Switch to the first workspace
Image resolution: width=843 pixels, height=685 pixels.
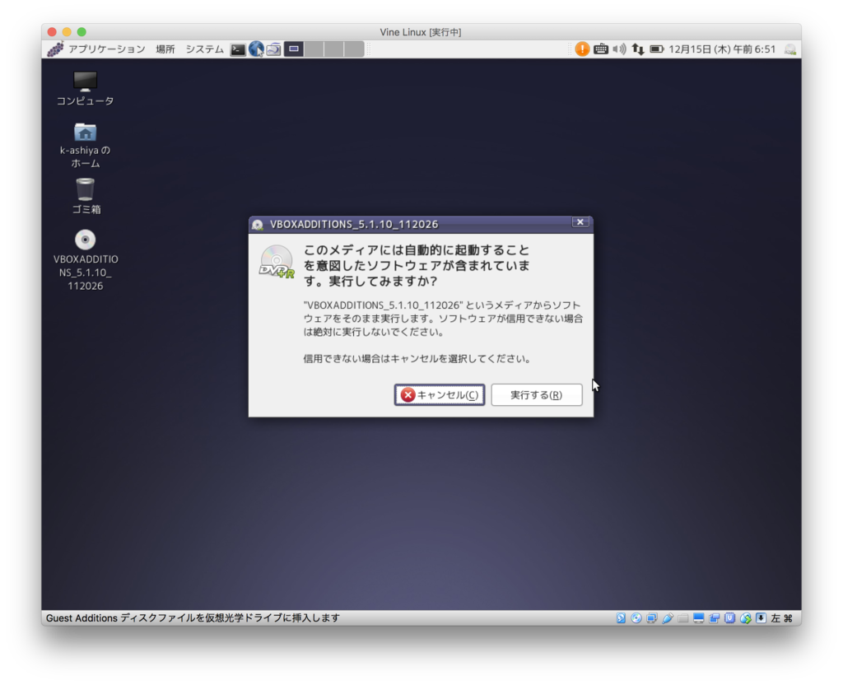point(294,49)
